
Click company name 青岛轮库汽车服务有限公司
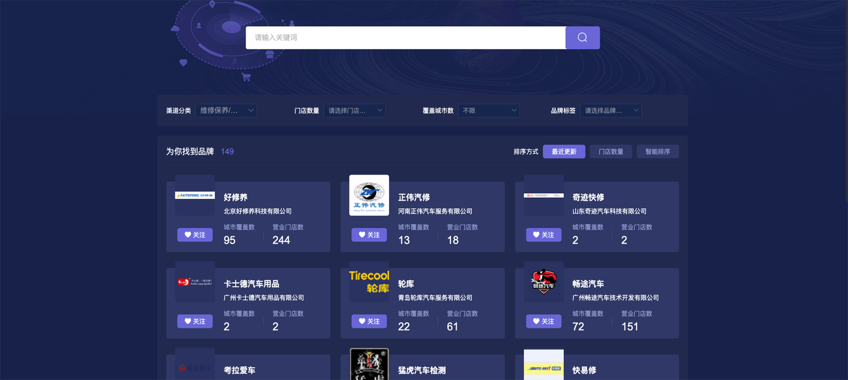click(435, 298)
